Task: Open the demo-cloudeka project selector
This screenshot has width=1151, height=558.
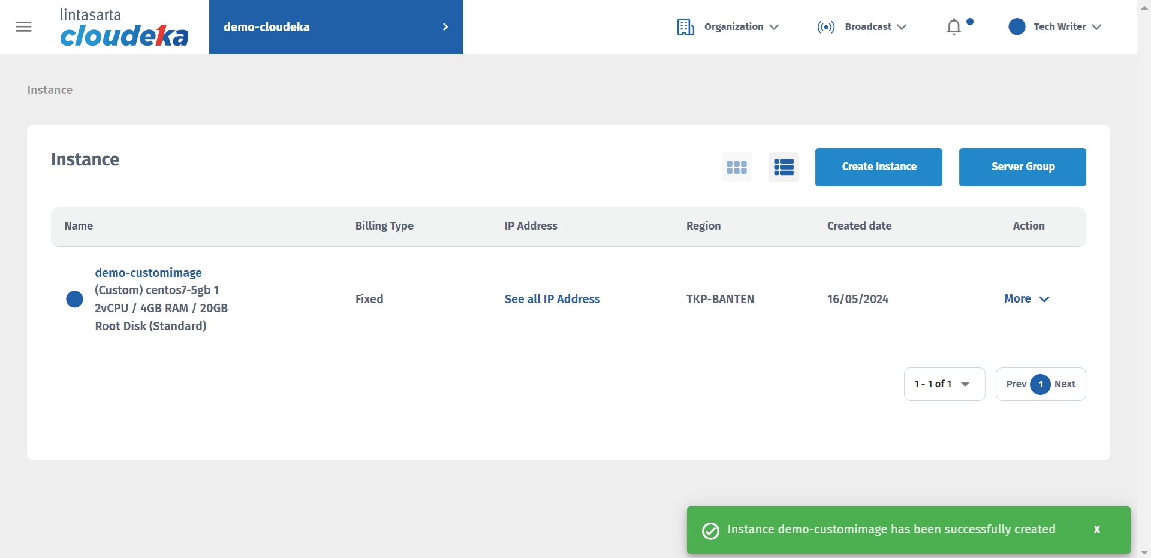Action: tap(336, 27)
